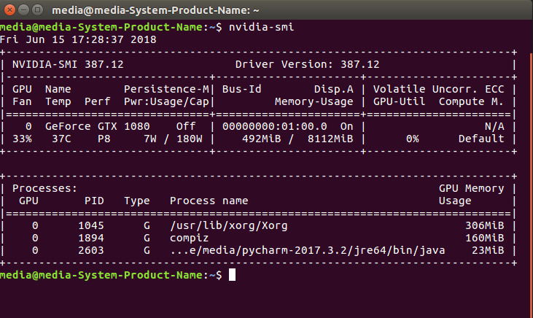This screenshot has width=533, height=318.
Task: Click the 'Pwr:Usage/Cap' header
Action: click(x=166, y=101)
